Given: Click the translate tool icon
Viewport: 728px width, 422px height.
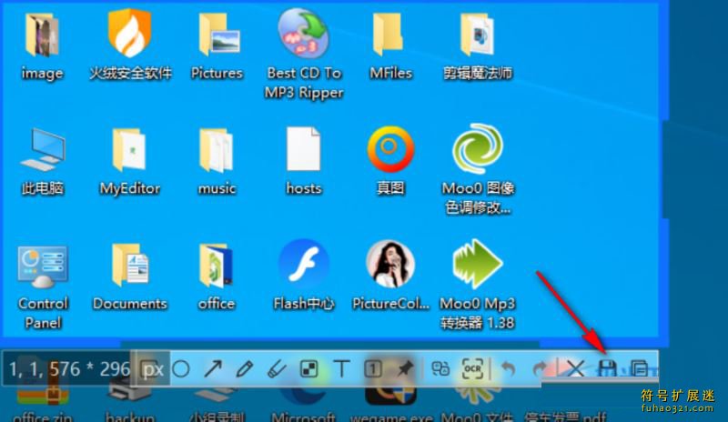Looking at the screenshot, I should [441, 368].
